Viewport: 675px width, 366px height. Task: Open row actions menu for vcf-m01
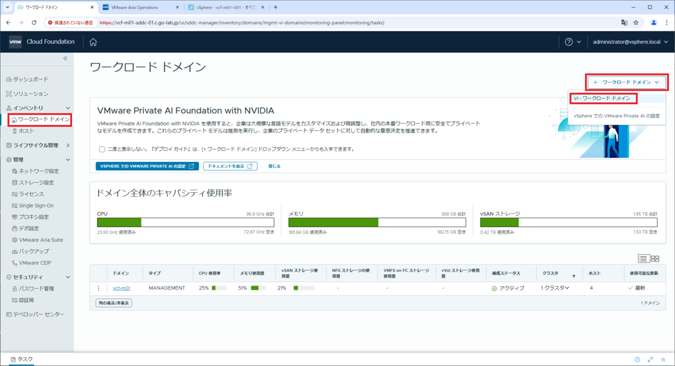point(98,288)
